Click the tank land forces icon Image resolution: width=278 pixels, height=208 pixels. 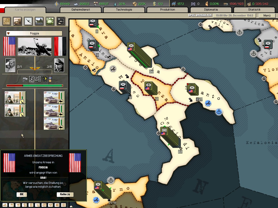[17, 21]
